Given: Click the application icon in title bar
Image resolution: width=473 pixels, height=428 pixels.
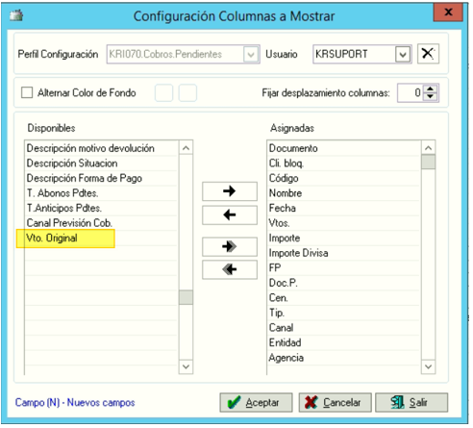Looking at the screenshot, I should point(16,15).
